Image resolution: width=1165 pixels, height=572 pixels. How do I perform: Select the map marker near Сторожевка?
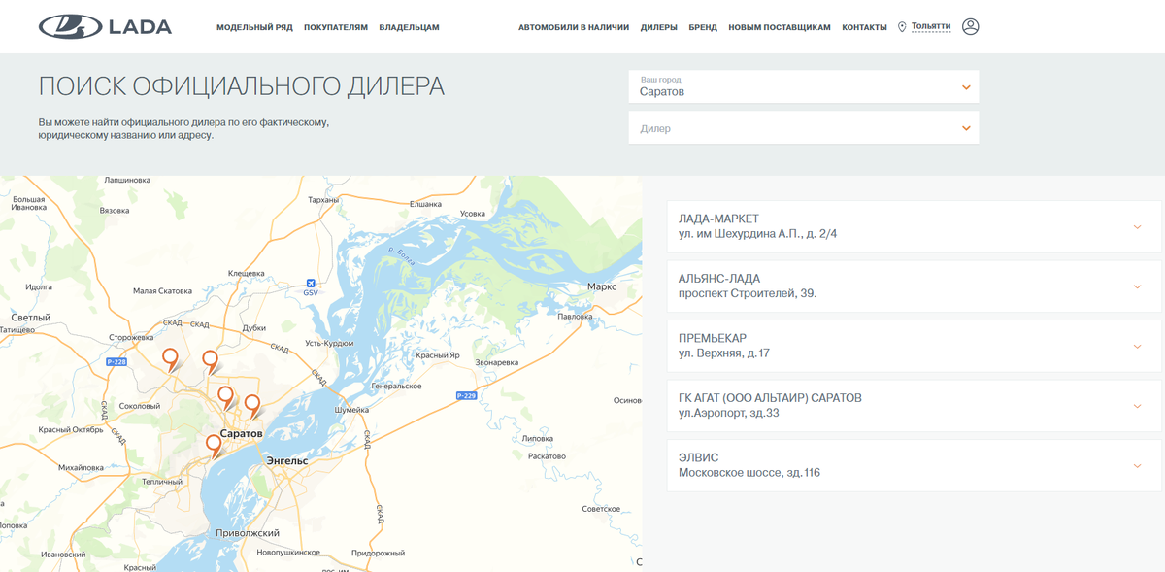pos(170,359)
